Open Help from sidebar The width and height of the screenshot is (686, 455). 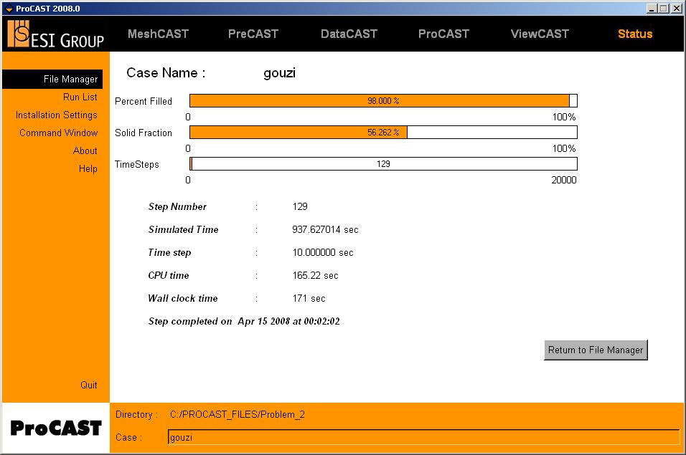tap(88, 168)
